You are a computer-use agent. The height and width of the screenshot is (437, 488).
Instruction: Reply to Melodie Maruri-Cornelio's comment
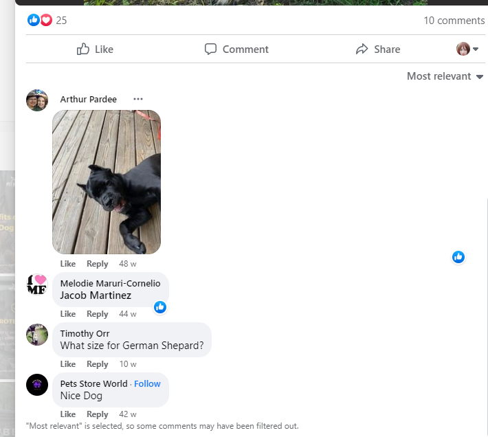click(x=97, y=314)
